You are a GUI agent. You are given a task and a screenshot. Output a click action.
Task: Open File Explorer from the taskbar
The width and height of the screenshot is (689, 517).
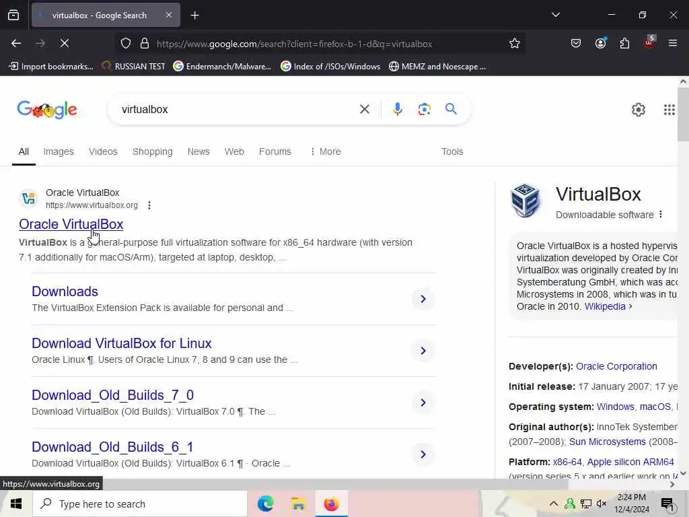point(298,504)
